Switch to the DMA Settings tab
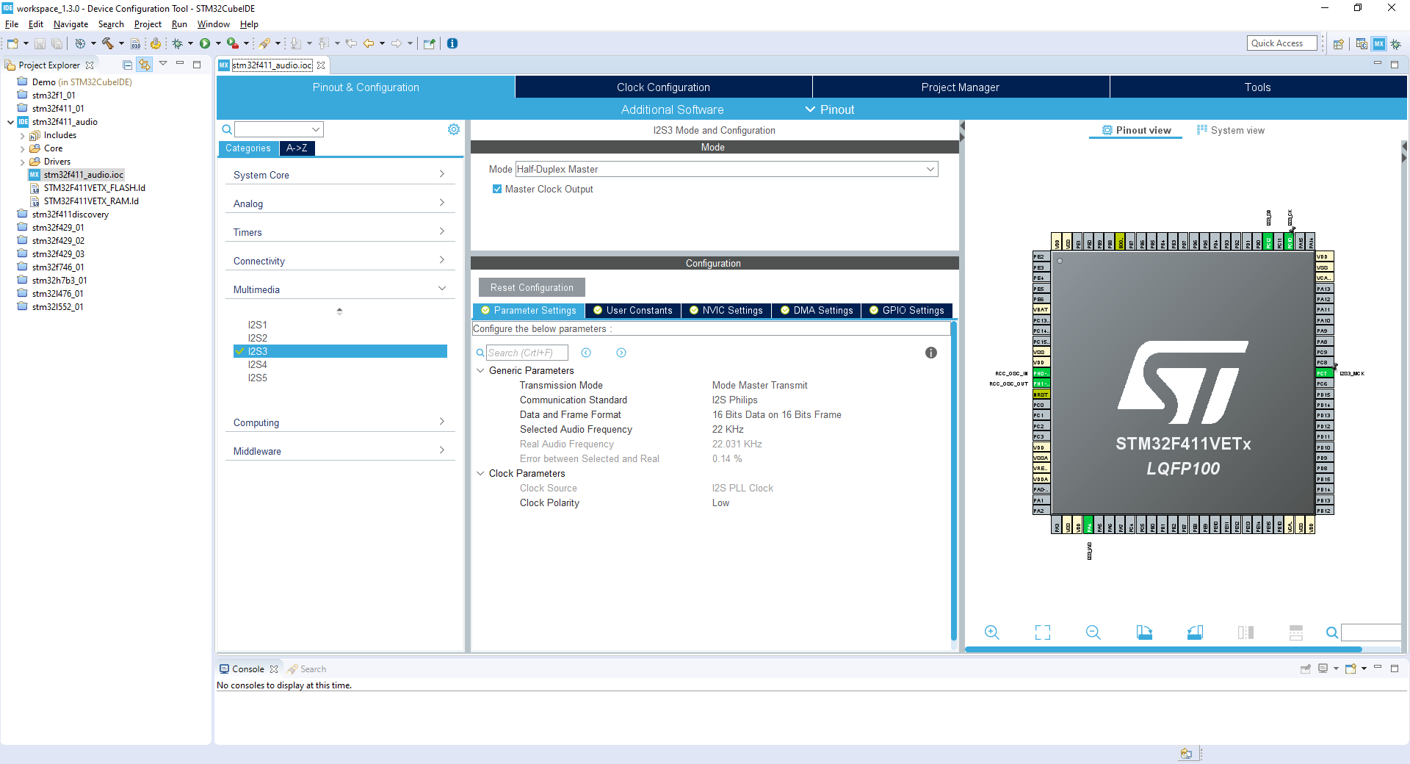This screenshot has width=1410, height=764. pos(817,311)
